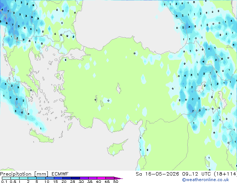Screen dimensions: 237x183
Task: Click the 'Precipitation [mm]' title text
Action: coord(24,174)
